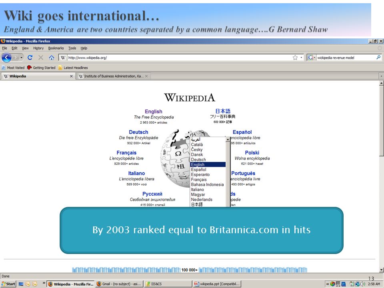The image size is (384, 288).
Task: Open the Polski Wikipedia link
Action: tap(252, 152)
